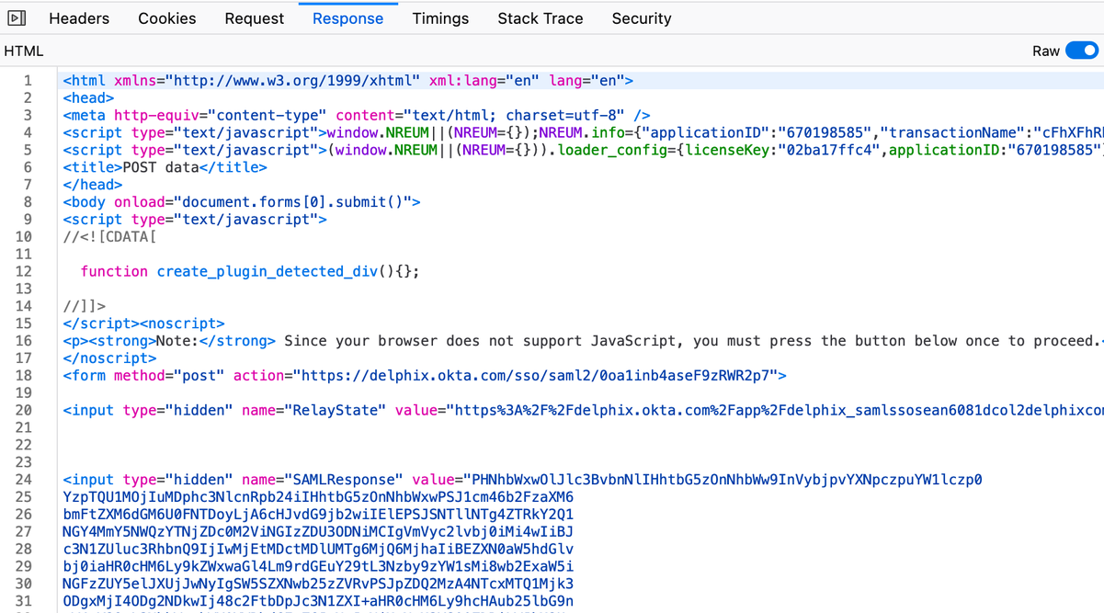Viewport: 1104px width, 613px height.
Task: Click the POST data title text
Action: pos(161,167)
